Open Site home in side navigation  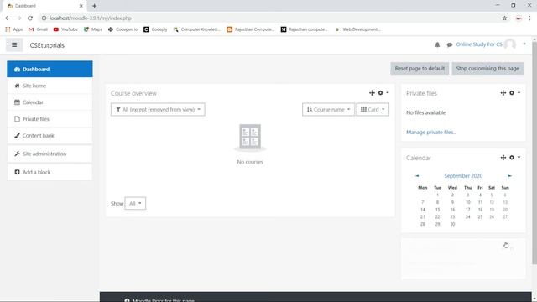pyautogui.click(x=50, y=86)
